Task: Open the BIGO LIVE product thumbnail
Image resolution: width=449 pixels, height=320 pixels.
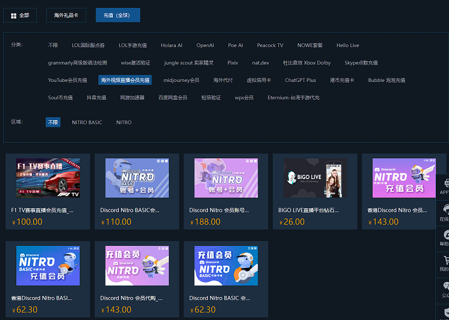Action: click(x=315, y=178)
